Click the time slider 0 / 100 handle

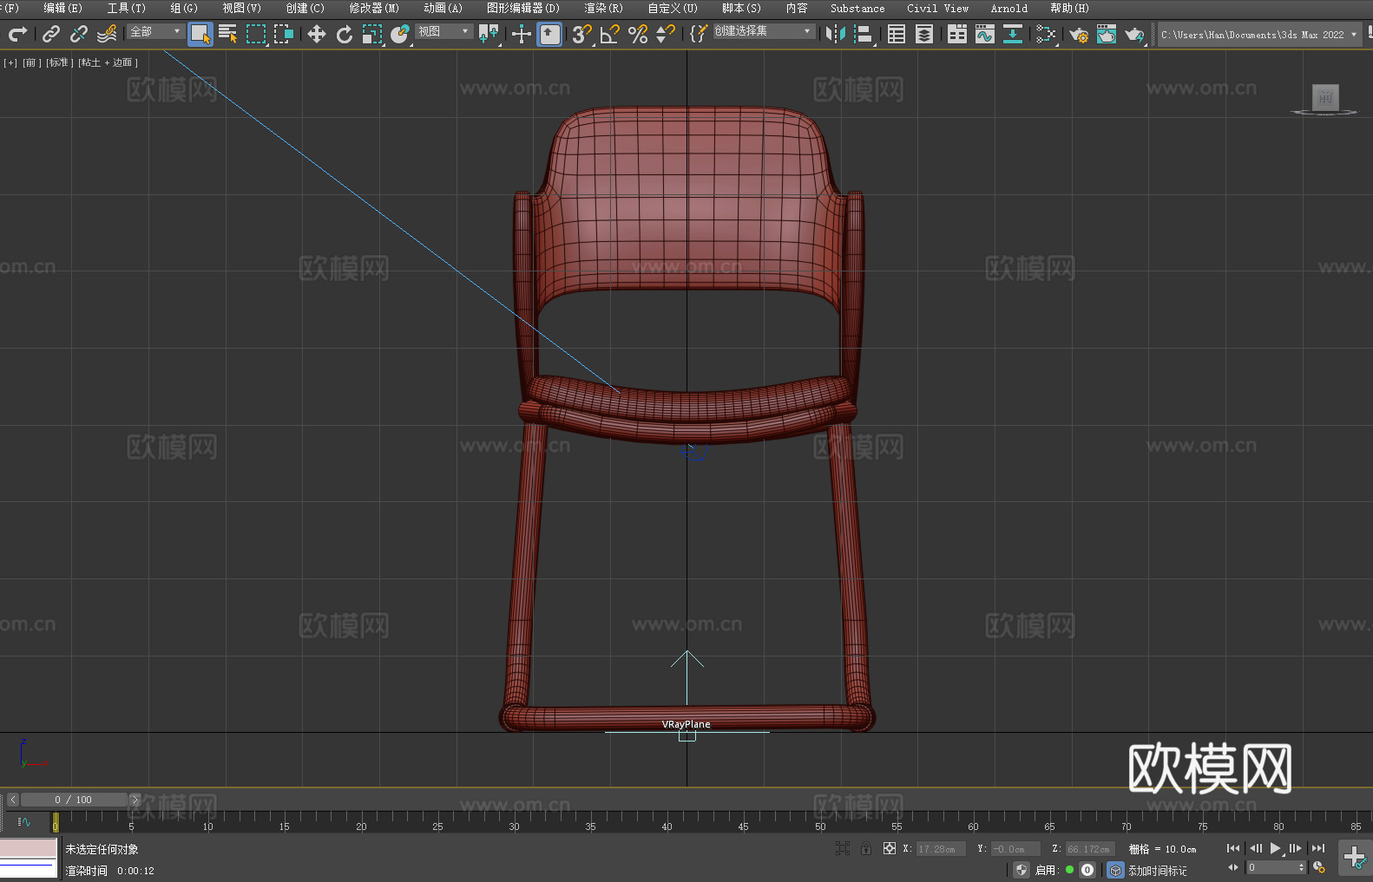coord(75,800)
